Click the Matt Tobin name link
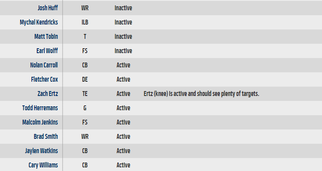Viewport: 322px width, 171px height. click(x=46, y=37)
